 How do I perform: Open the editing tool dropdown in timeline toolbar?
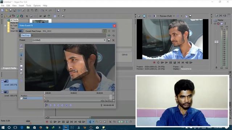tap(94, 122)
